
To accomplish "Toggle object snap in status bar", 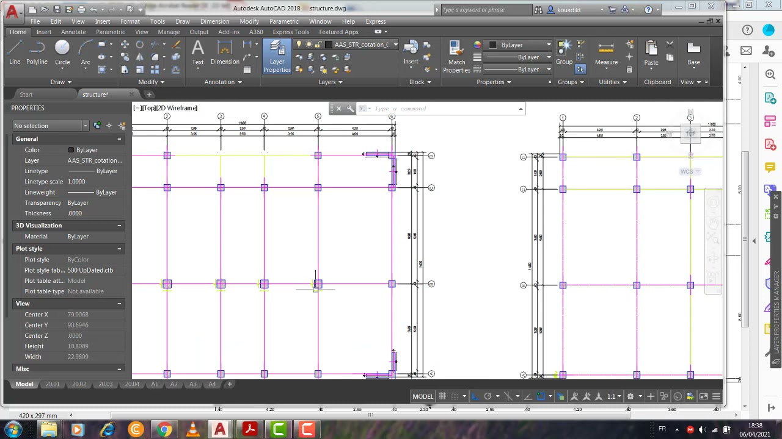I will coord(540,396).
